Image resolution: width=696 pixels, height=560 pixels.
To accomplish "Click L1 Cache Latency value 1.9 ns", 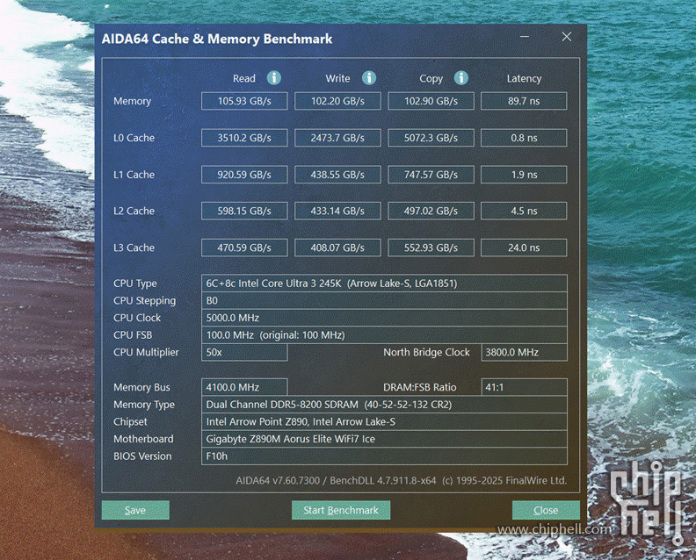I will 524,175.
